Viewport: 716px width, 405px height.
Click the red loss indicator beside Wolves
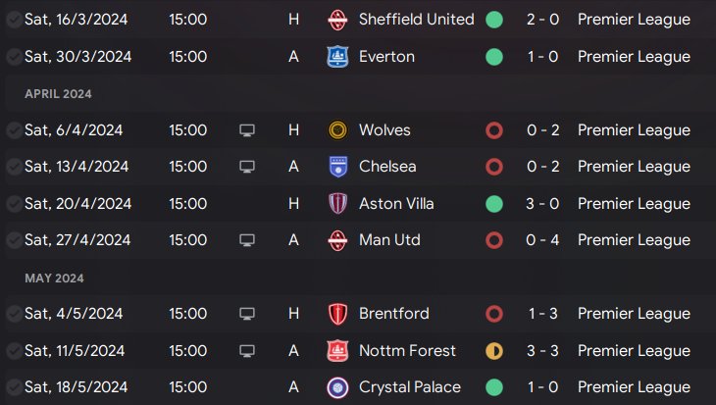coord(494,130)
